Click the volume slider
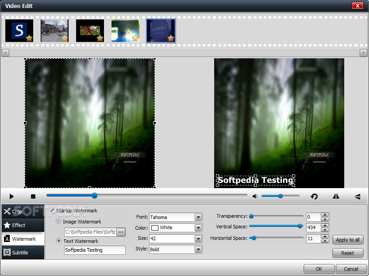Screen dimensions: 369x276 [281, 196]
